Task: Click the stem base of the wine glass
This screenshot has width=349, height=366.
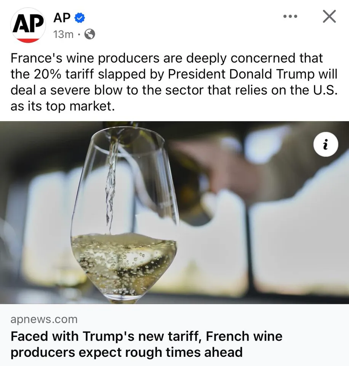Action: tap(124, 299)
